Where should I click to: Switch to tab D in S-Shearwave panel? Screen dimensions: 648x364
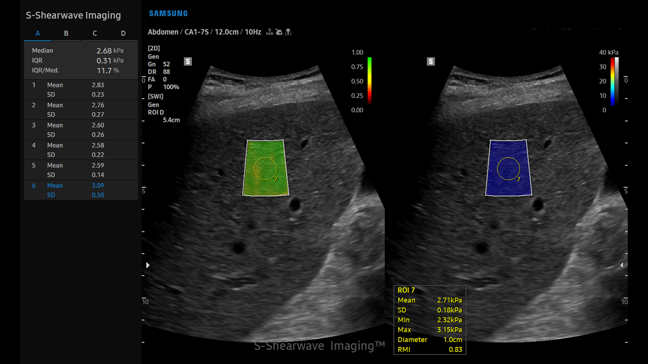click(123, 33)
